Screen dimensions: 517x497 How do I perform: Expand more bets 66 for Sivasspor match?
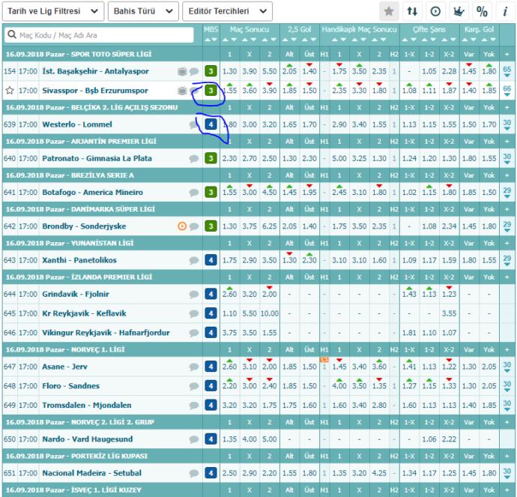tap(507, 91)
